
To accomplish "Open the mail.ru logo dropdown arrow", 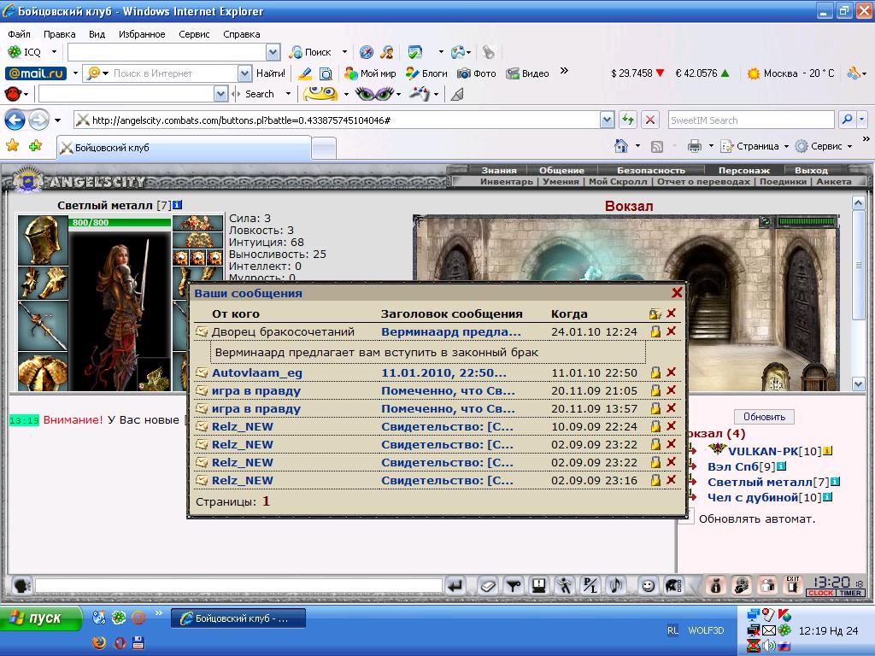I will click(75, 73).
